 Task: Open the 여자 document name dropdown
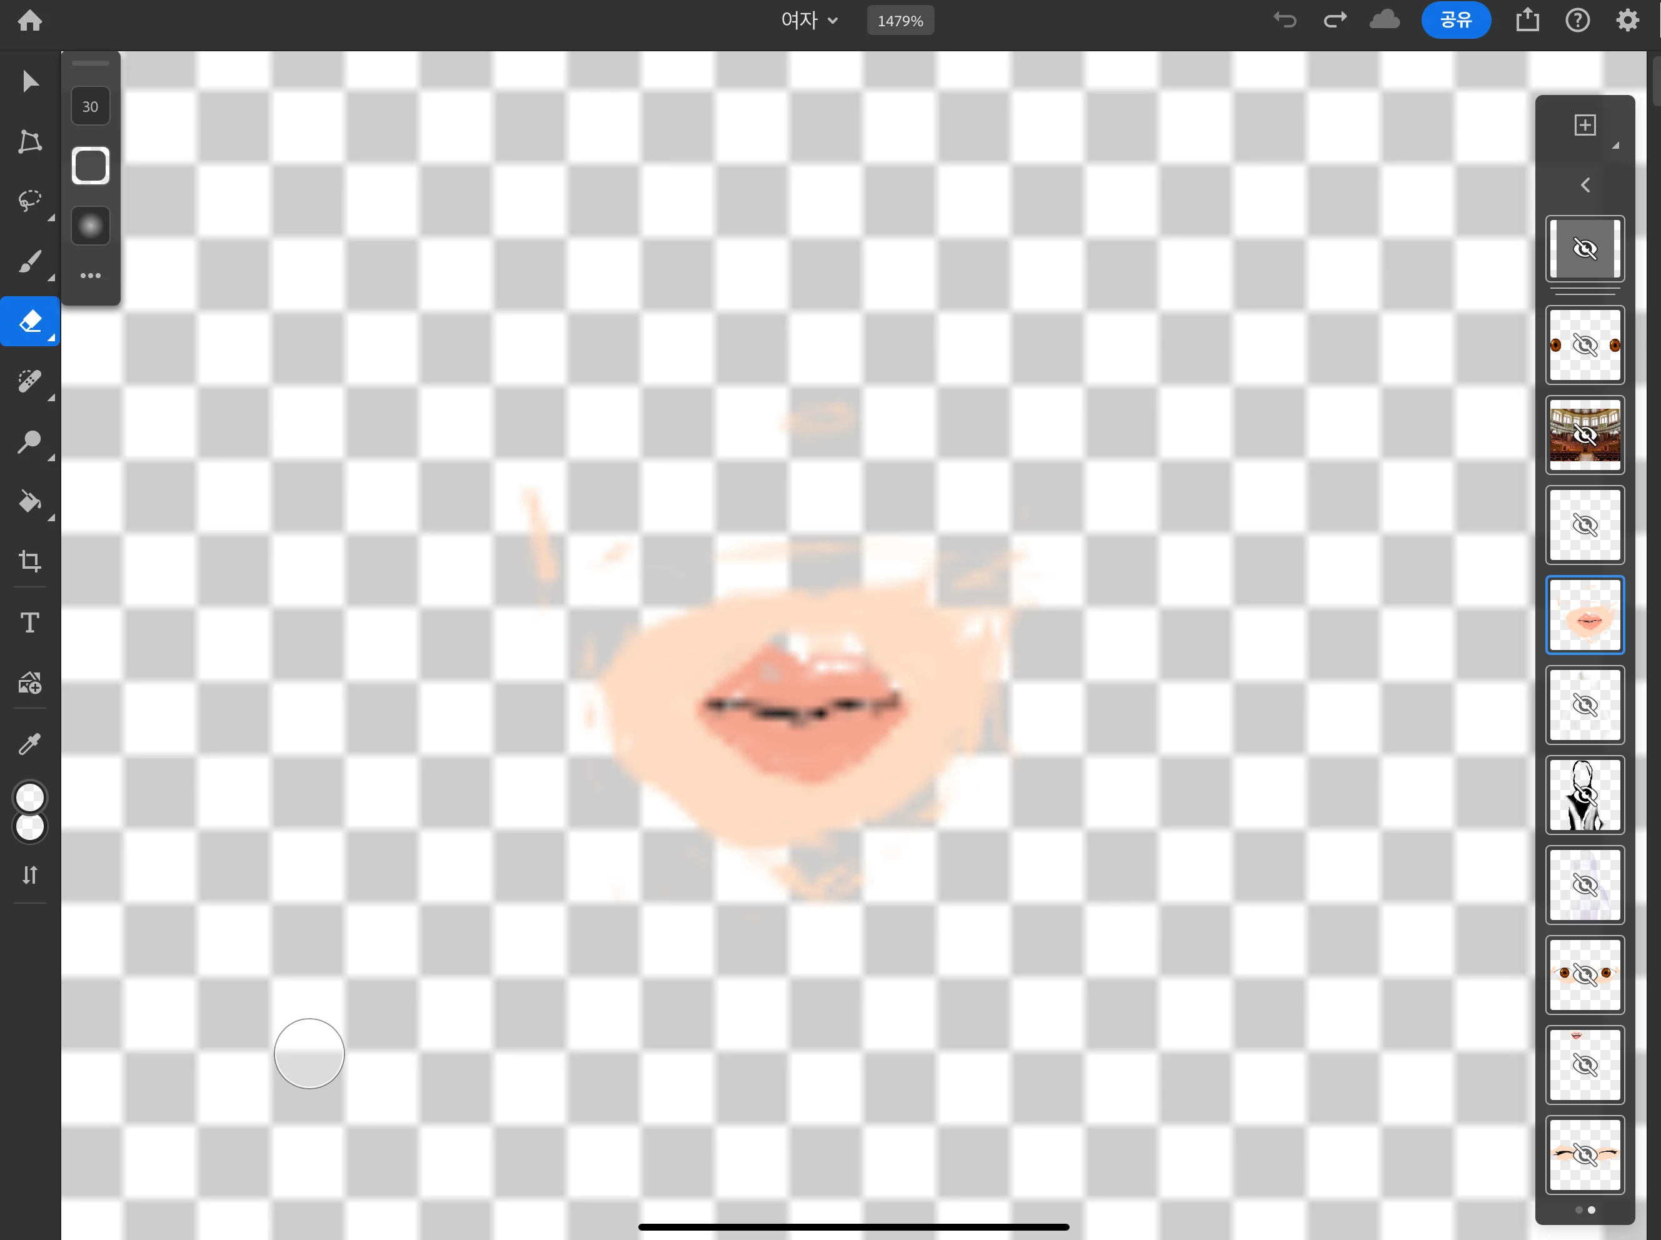[808, 20]
